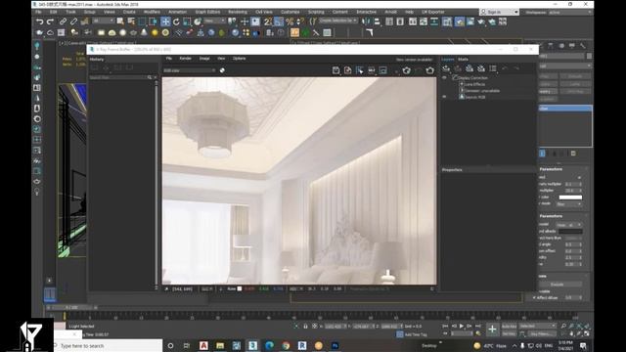
Task: Select the Unlink Selection tool
Action: coord(73,22)
